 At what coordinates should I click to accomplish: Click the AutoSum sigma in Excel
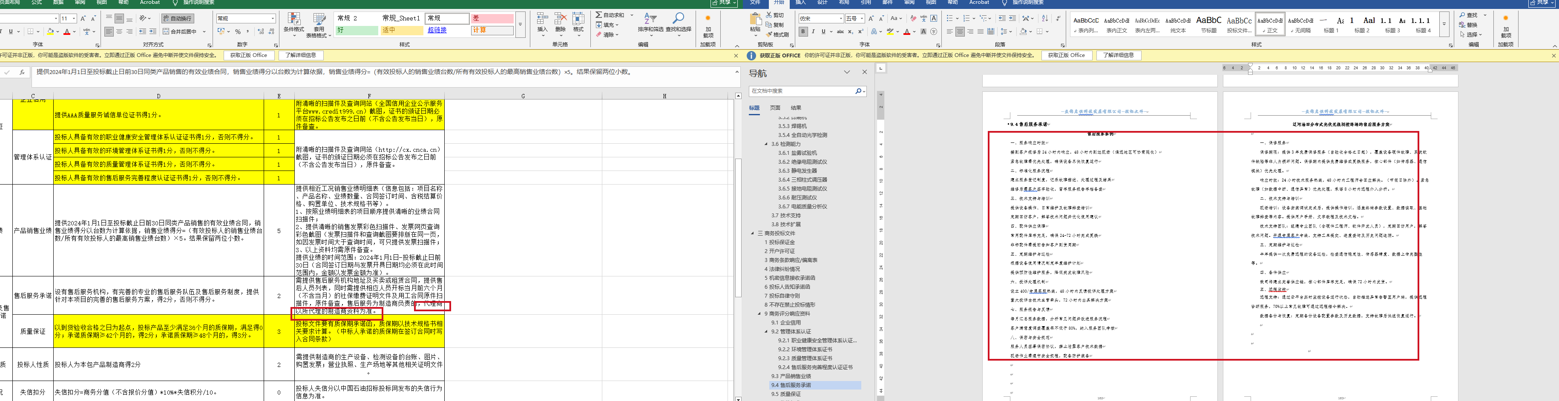coord(598,15)
